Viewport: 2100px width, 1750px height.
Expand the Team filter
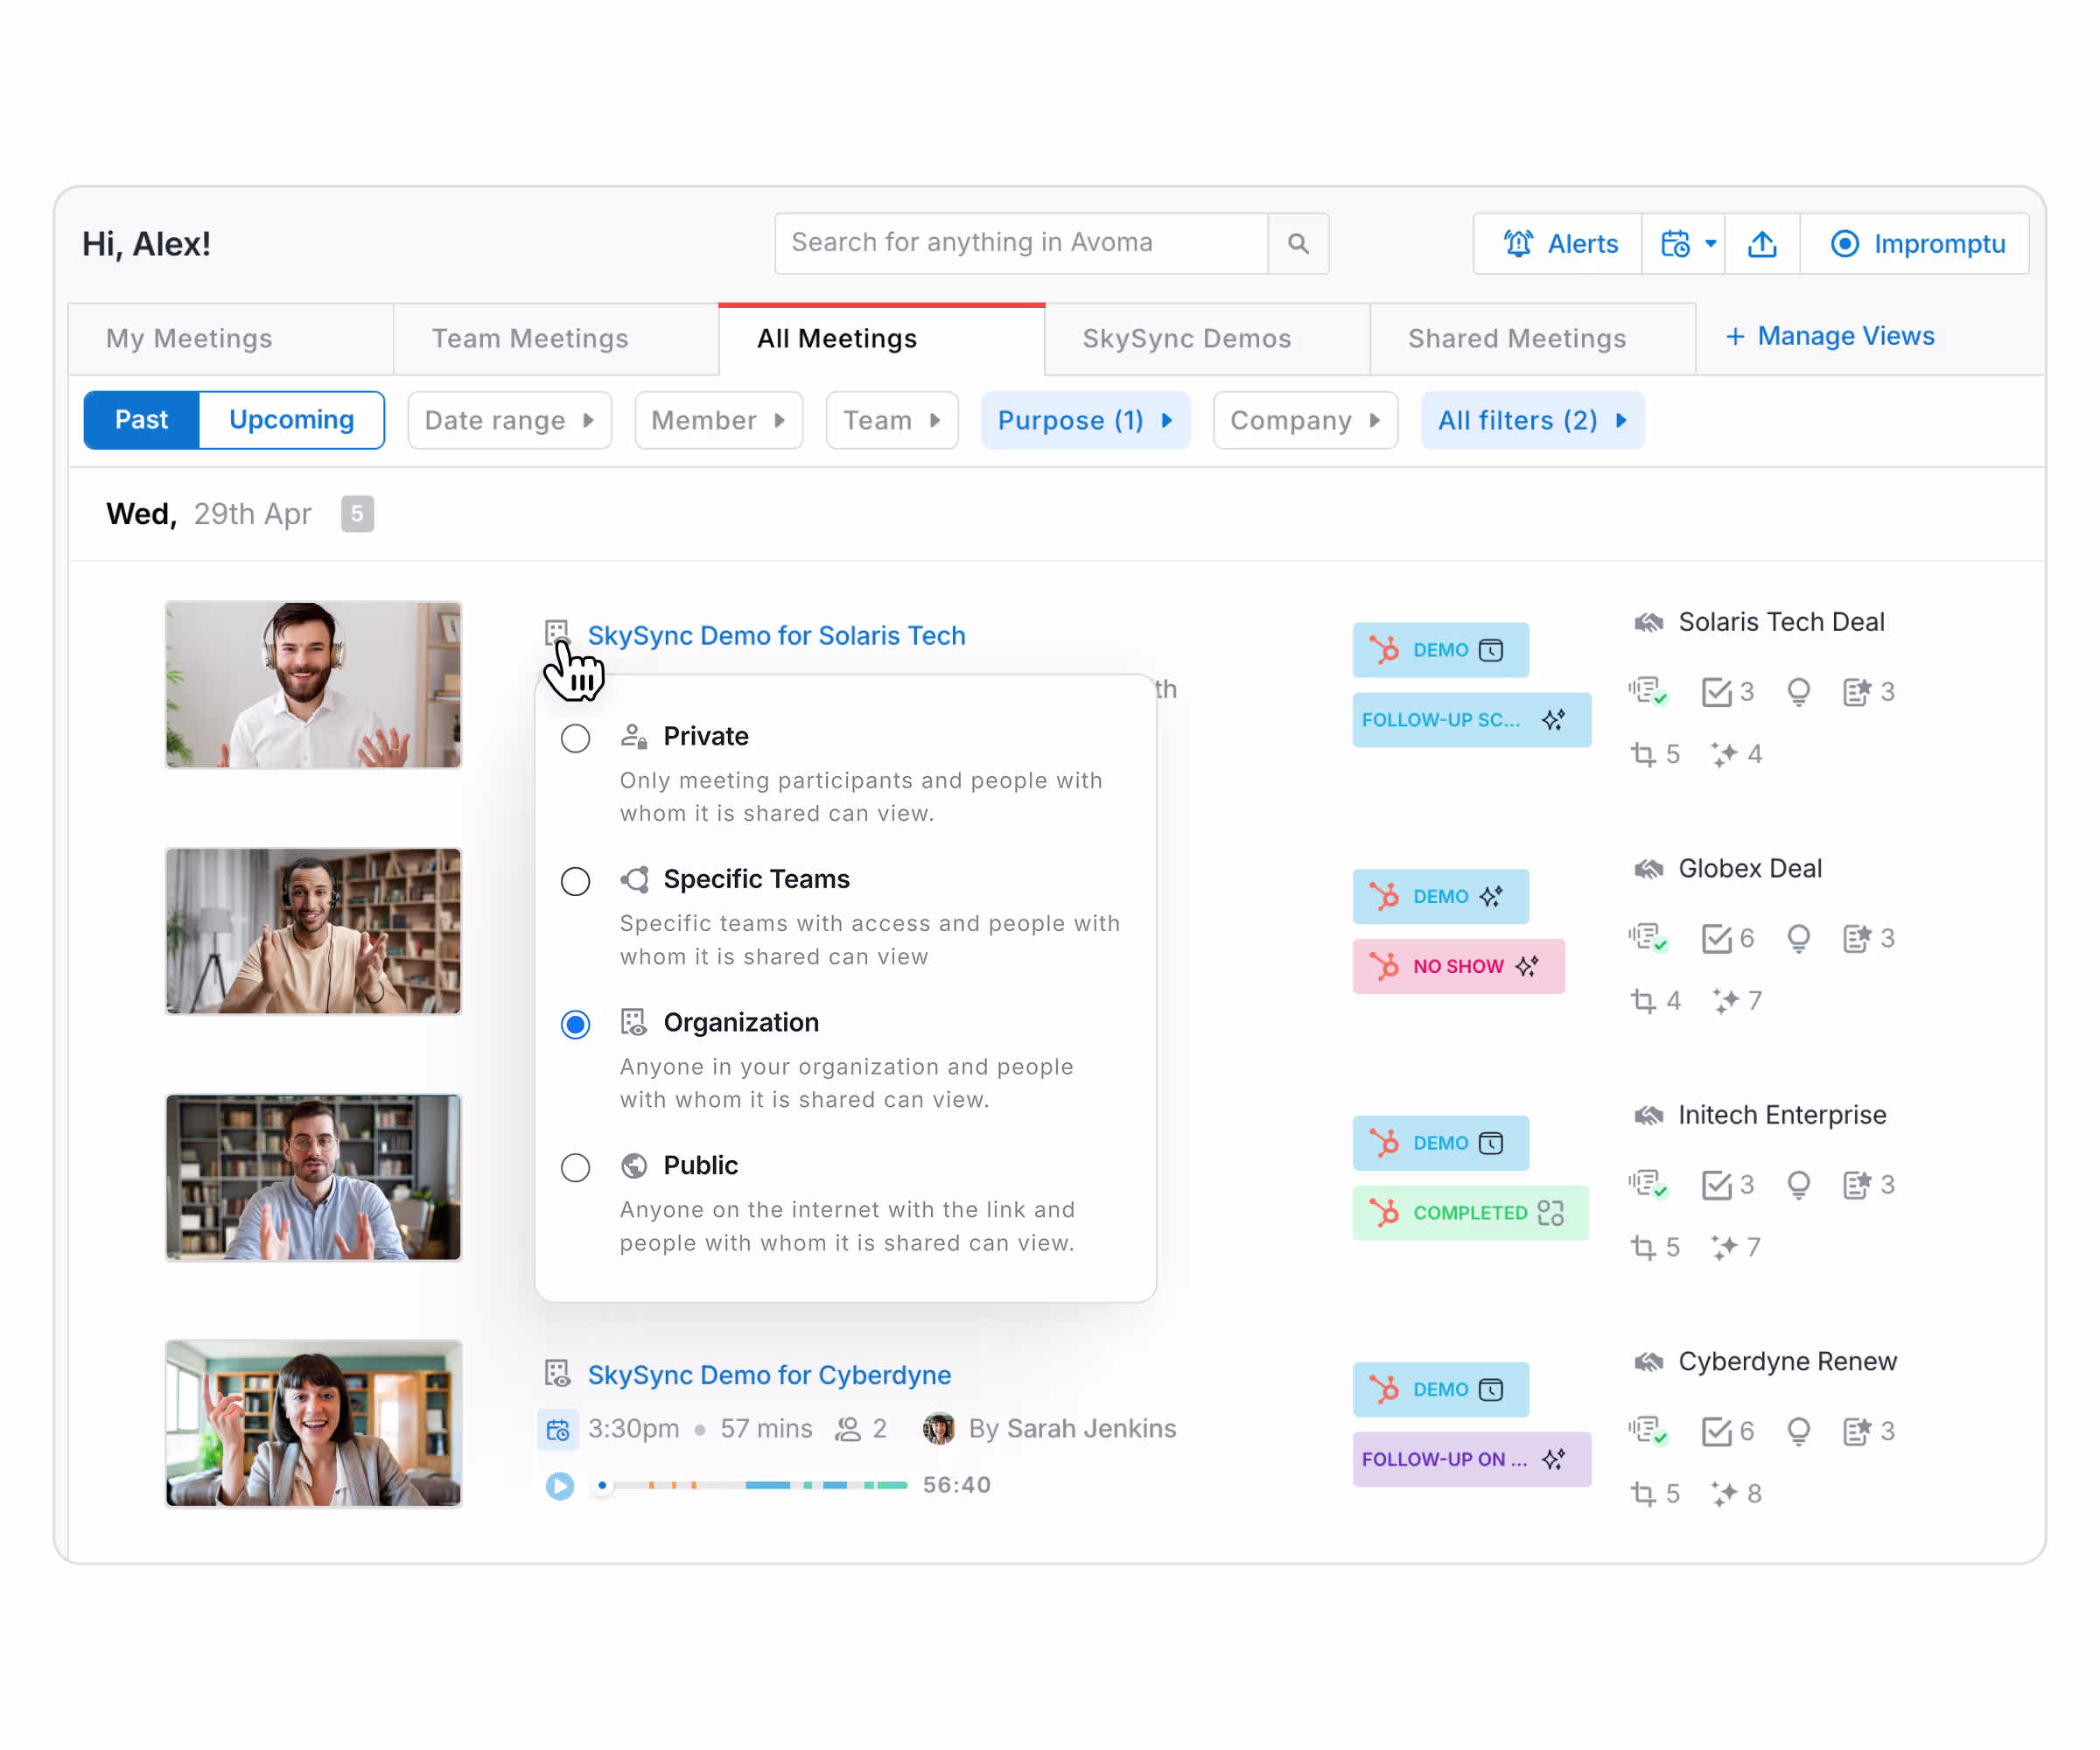[x=891, y=420]
